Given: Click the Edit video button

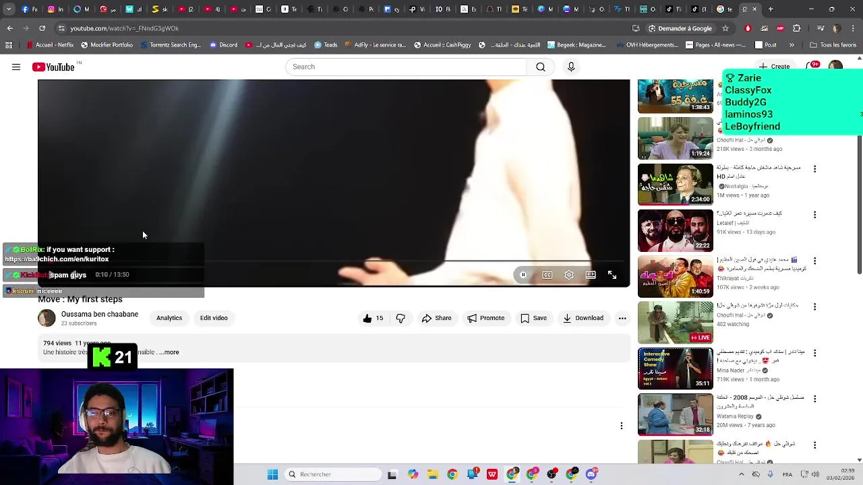Looking at the screenshot, I should tap(214, 318).
